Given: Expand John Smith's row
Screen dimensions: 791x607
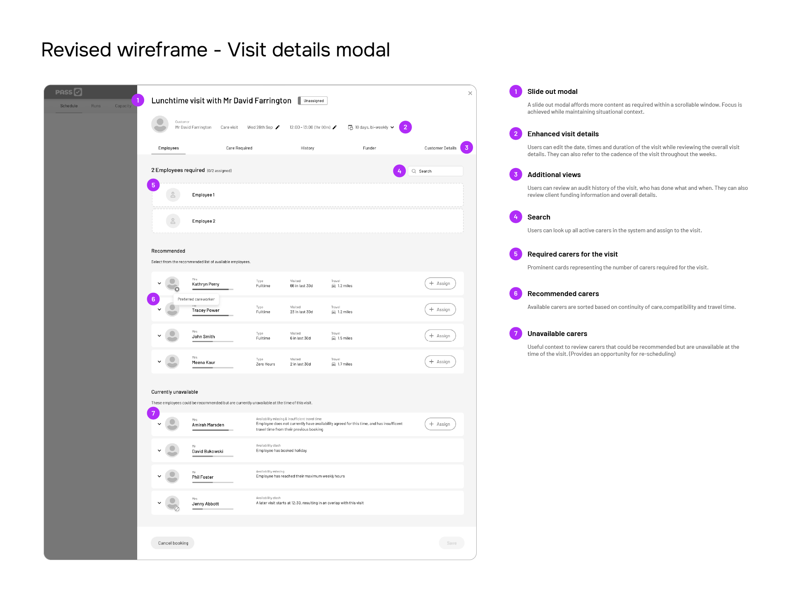Looking at the screenshot, I should point(159,336).
